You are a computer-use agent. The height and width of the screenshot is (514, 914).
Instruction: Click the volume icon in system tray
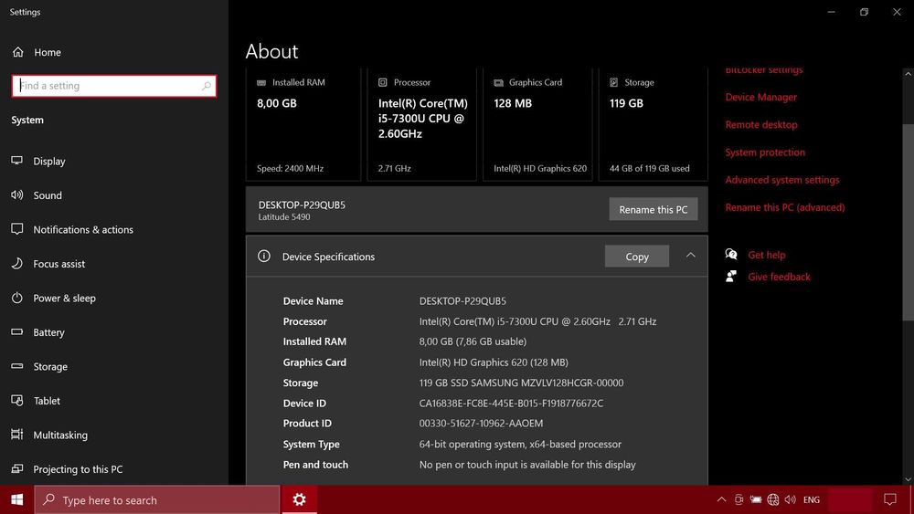tap(790, 500)
